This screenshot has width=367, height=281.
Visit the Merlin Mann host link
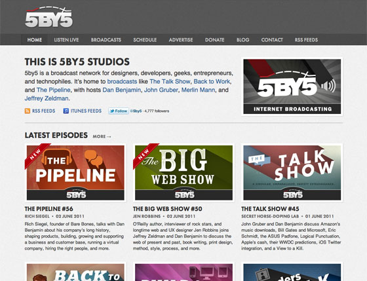pyautogui.click(x=198, y=90)
